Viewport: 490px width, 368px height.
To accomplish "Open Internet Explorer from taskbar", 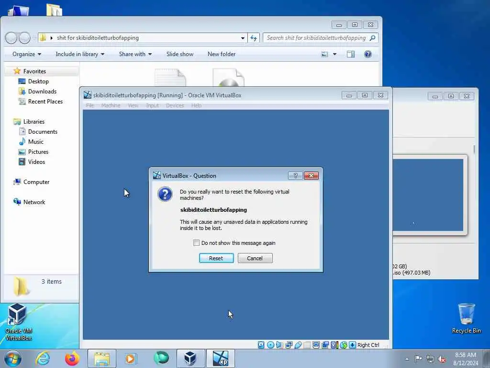I will click(x=43, y=358).
